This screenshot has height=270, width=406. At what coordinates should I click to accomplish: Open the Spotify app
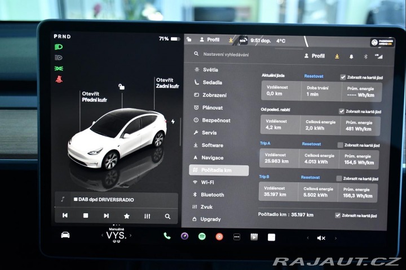[202, 236]
